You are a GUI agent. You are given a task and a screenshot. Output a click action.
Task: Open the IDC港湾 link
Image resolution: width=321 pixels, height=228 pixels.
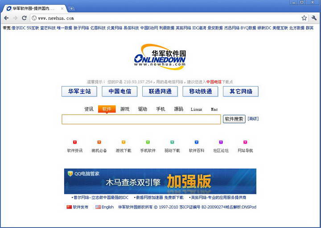[199, 28]
